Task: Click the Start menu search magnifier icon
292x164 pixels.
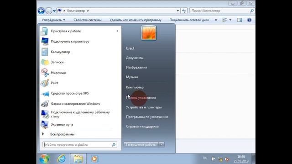Action: [x=114, y=145]
